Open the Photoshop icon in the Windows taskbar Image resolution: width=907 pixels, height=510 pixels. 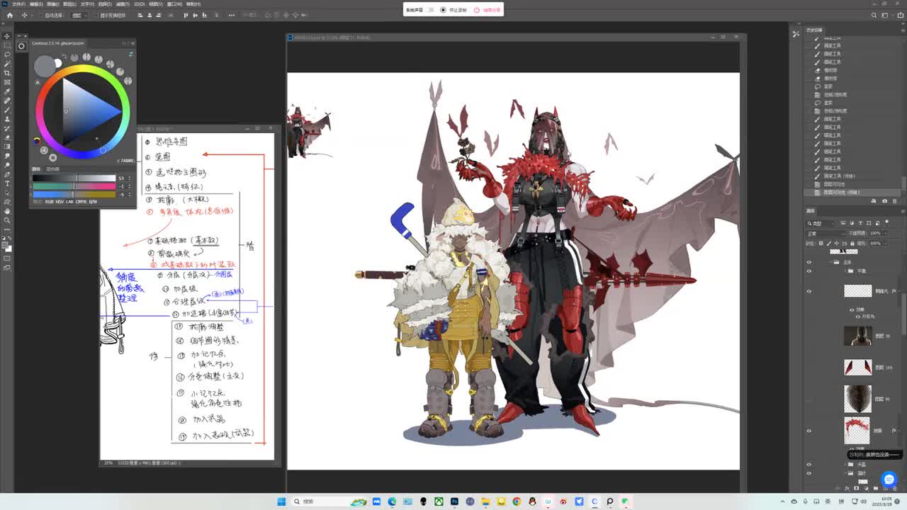454,501
